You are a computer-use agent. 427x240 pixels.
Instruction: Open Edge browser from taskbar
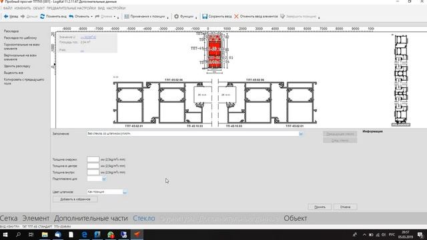click(x=84, y=235)
